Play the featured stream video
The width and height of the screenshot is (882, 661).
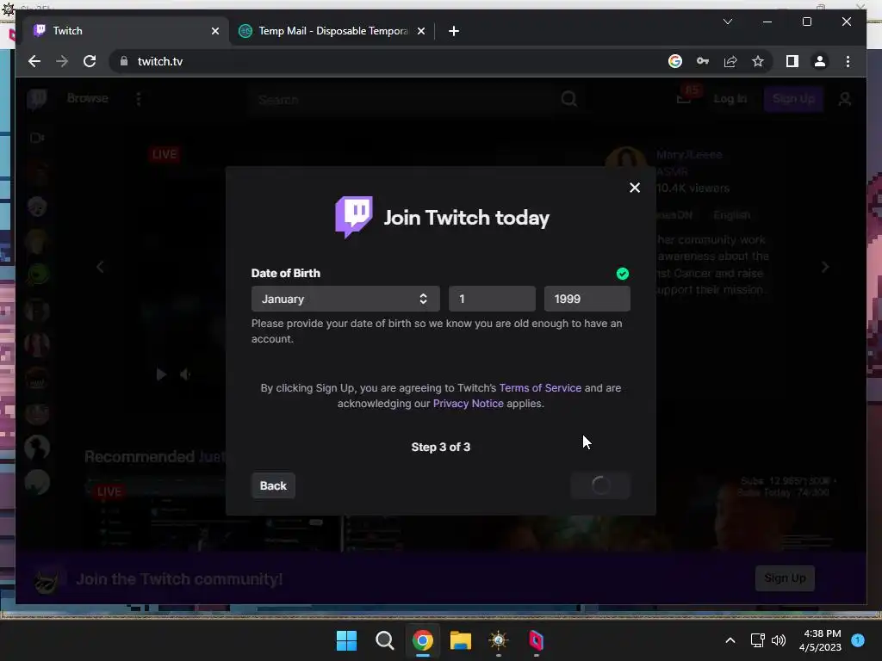pyautogui.click(x=161, y=374)
